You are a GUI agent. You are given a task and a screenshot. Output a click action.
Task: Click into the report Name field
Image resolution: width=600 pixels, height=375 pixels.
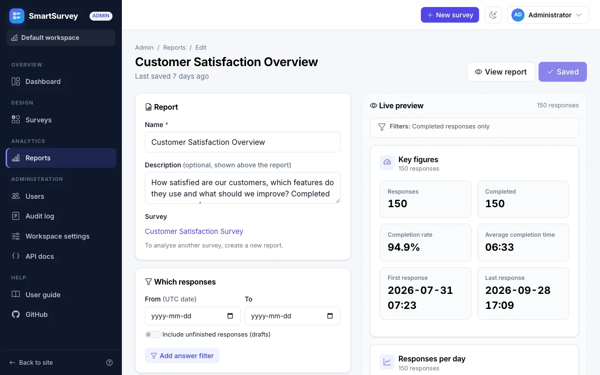pyautogui.click(x=243, y=142)
